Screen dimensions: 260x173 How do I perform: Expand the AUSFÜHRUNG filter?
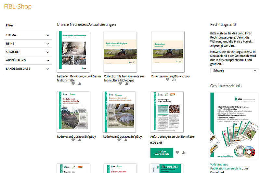pos(28,60)
